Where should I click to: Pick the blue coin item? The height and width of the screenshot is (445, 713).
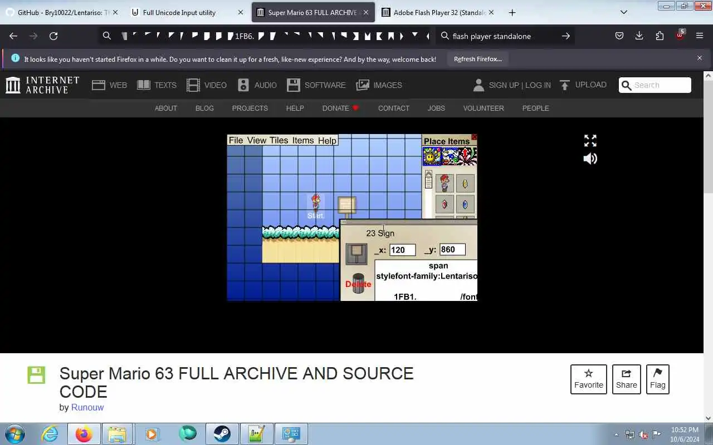[x=465, y=204]
